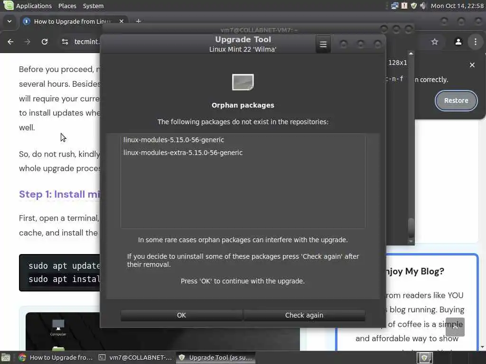
Task: Reload the tecmint page
Action: tap(45, 42)
